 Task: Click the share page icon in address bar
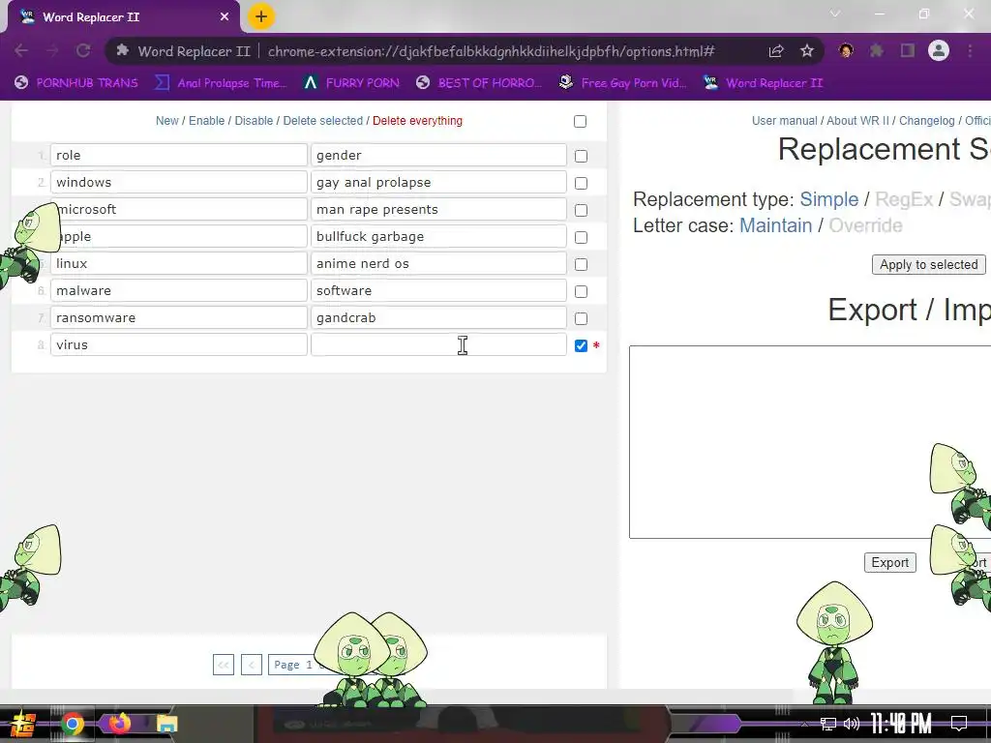point(776,51)
